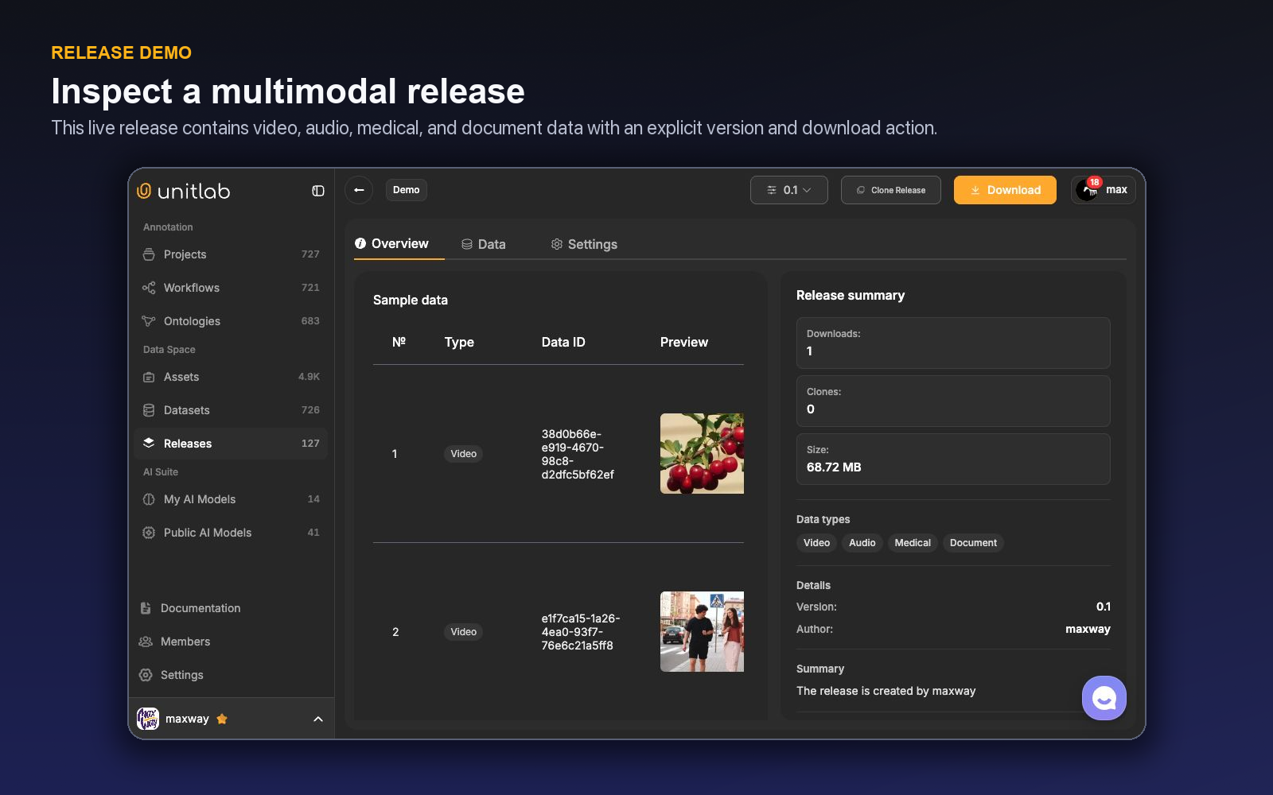Click 'The release is created by maxway'
Screen dimensions: 1273x795
[x=886, y=691]
